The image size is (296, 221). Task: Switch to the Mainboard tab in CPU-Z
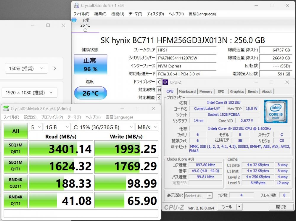pos(187,91)
